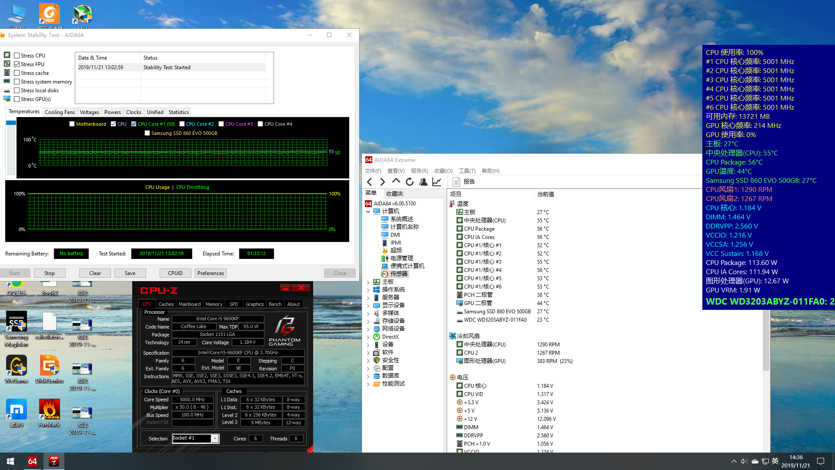835x470 pixels.
Task: Collapse the 计算机 tree node
Action: pos(368,211)
